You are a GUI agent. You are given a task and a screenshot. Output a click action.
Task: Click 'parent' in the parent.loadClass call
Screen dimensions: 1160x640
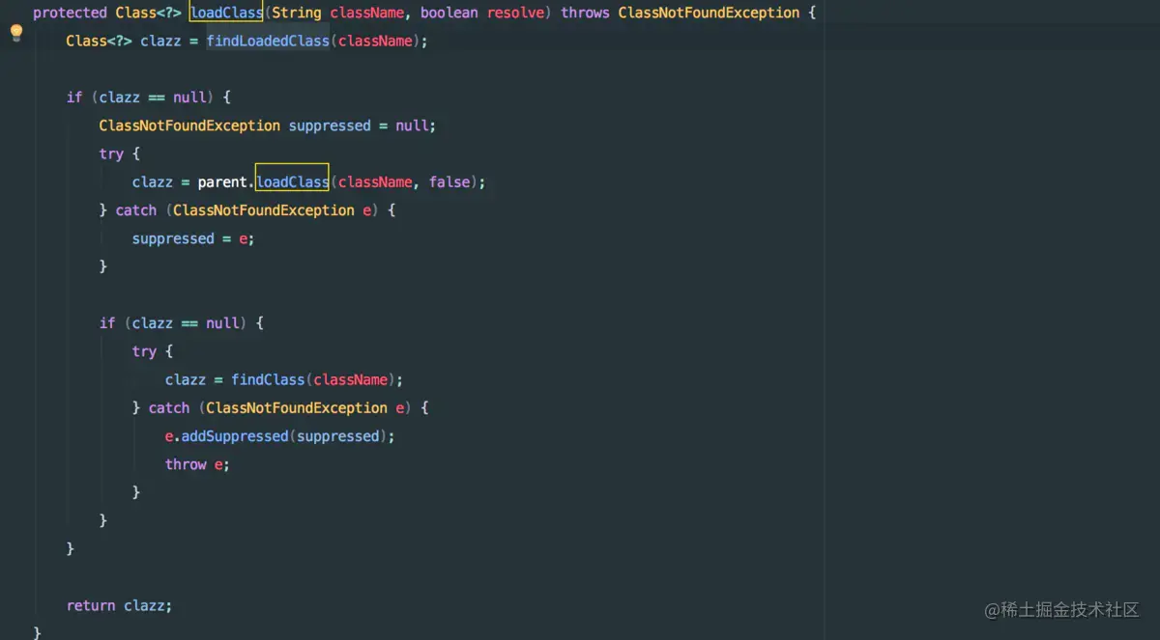(222, 181)
